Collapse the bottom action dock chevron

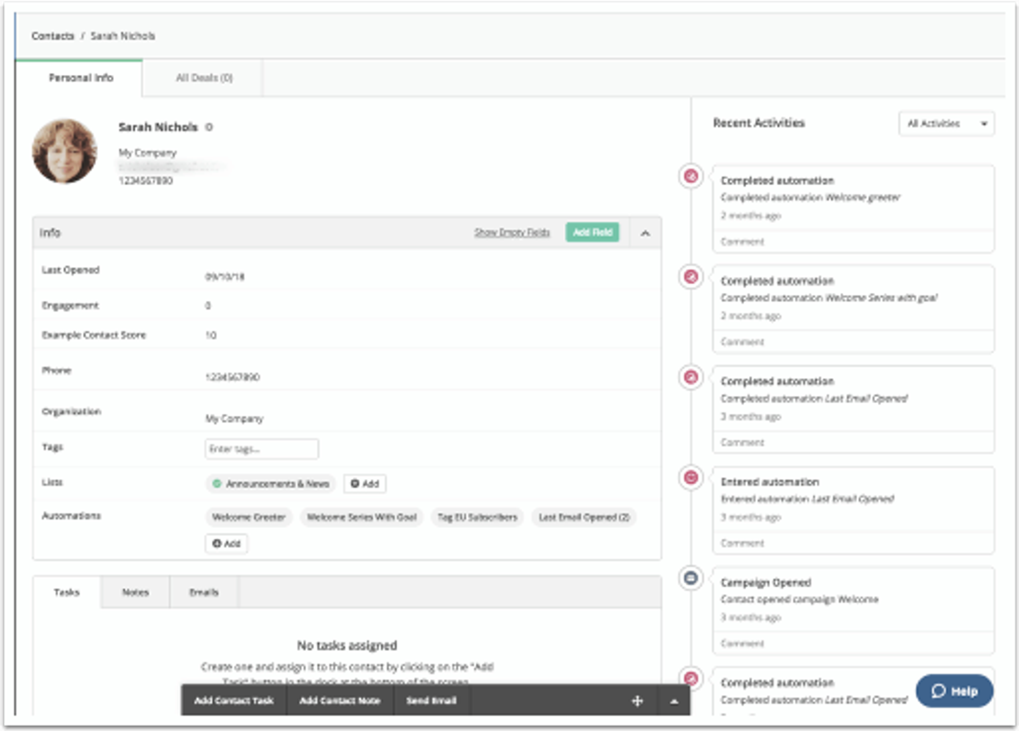click(x=675, y=701)
